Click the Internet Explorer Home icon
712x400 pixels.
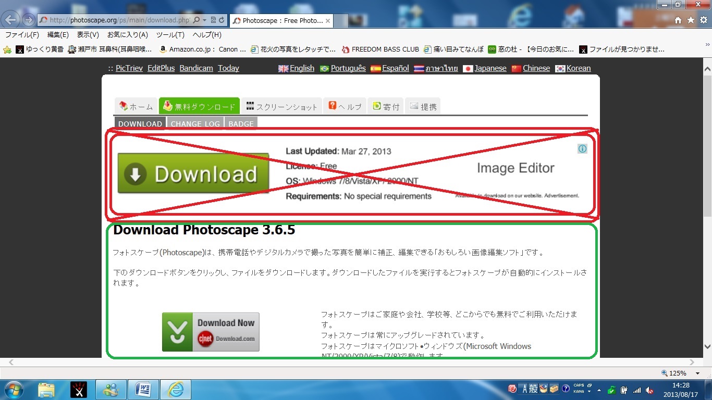678,20
